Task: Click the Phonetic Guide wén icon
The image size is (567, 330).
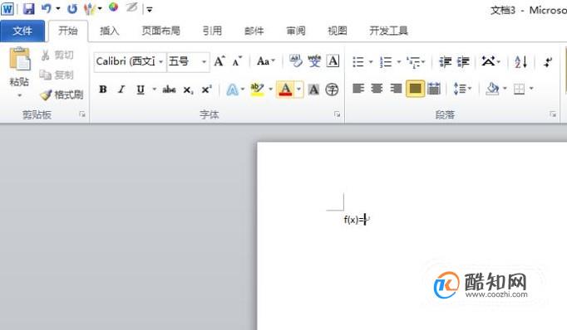Action: coord(314,61)
